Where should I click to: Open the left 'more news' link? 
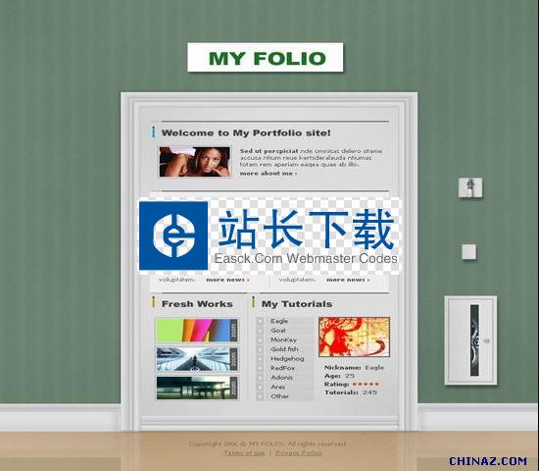(x=227, y=280)
